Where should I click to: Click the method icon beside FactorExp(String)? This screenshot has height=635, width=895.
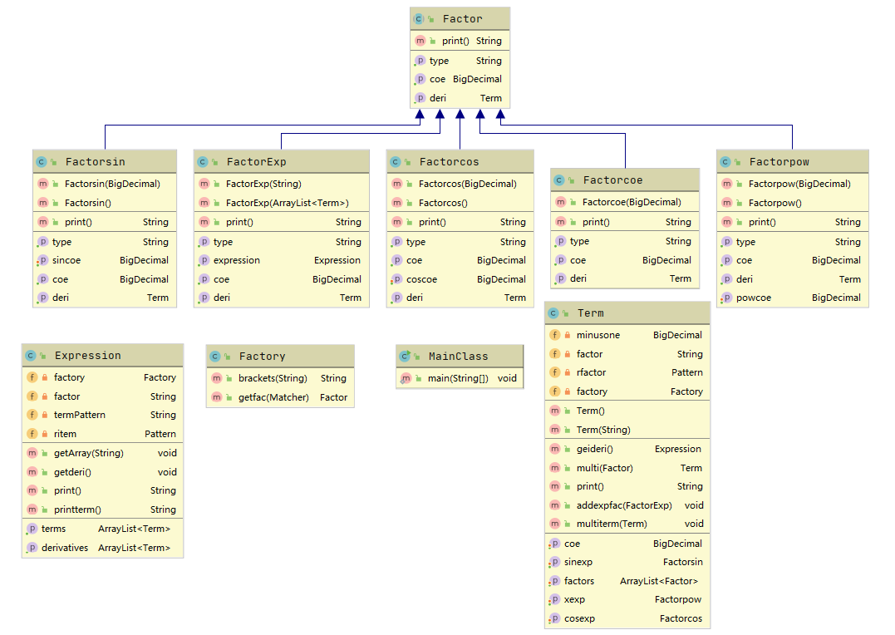point(204,184)
